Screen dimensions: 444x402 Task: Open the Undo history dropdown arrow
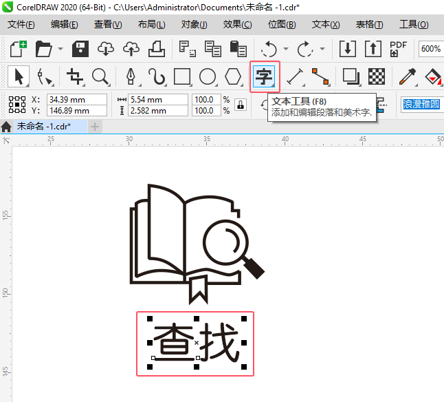pyautogui.click(x=286, y=49)
